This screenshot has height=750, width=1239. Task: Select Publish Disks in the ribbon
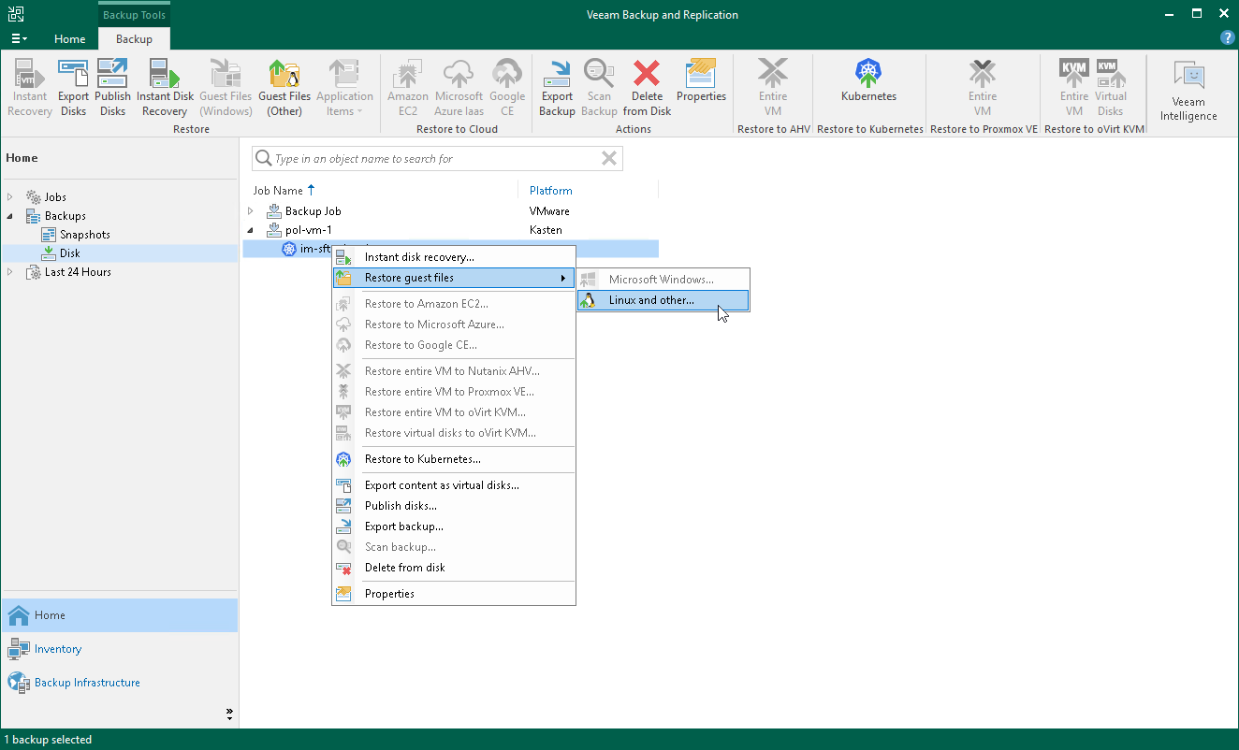click(x=112, y=88)
